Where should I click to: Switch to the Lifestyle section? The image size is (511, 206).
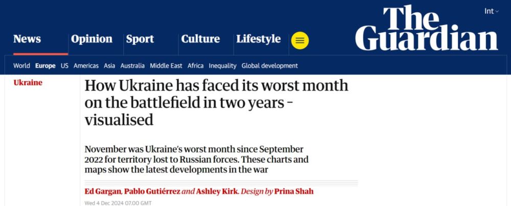[x=258, y=39]
